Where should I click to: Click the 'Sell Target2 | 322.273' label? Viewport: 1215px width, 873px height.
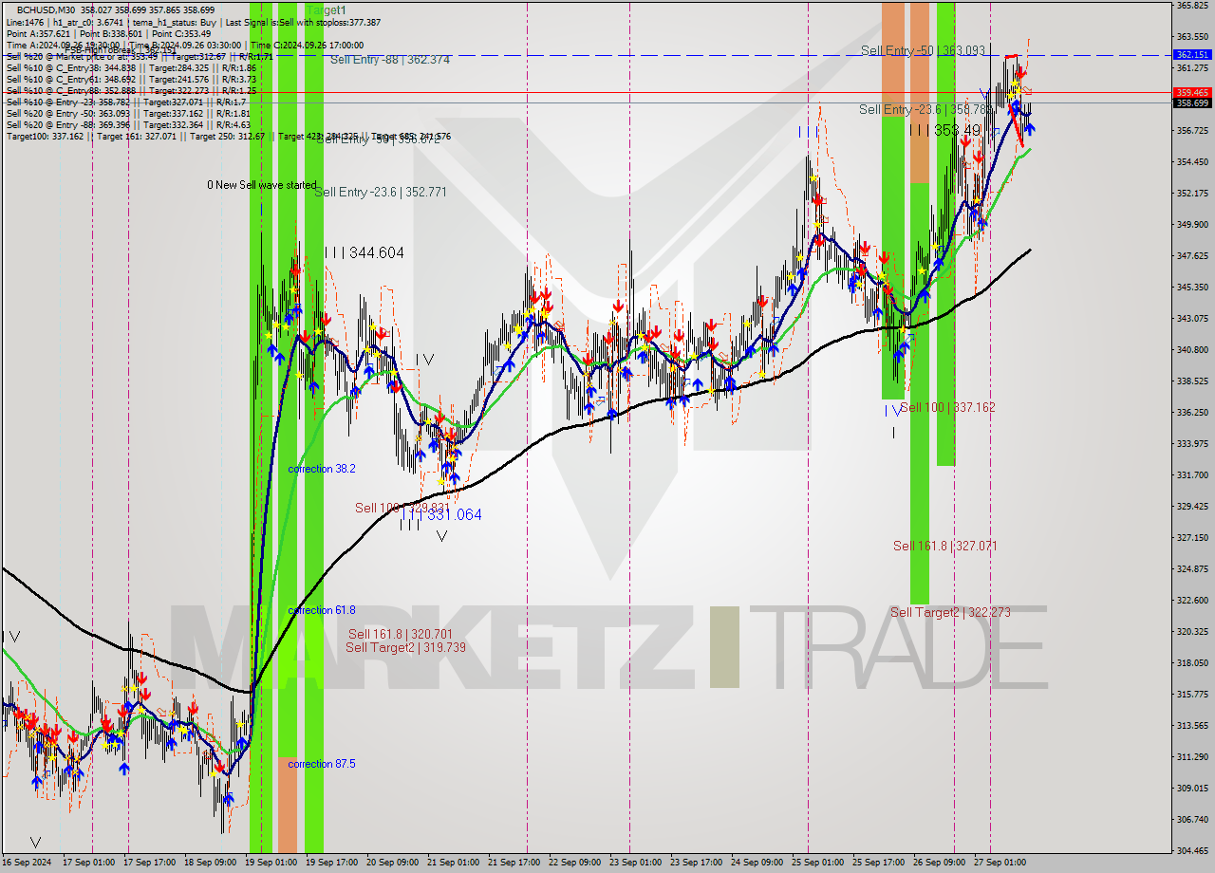(950, 612)
